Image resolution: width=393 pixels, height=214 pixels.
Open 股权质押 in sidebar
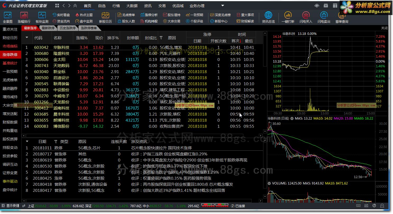[x=10, y=139]
